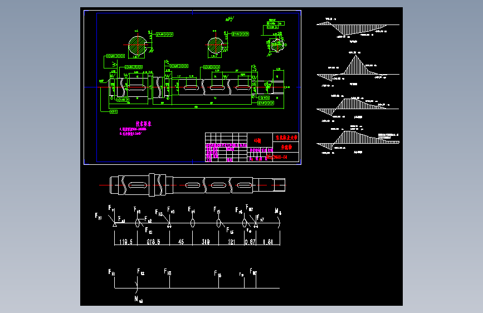Viewport: 483px width, 313px height.
Task: Click the 119.5 dimension in the force diagram
Action: click(126, 242)
